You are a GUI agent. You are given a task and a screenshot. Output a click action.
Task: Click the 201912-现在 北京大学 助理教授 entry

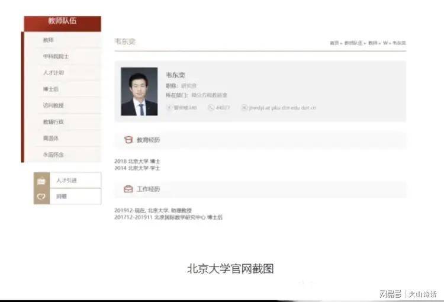coord(153,210)
